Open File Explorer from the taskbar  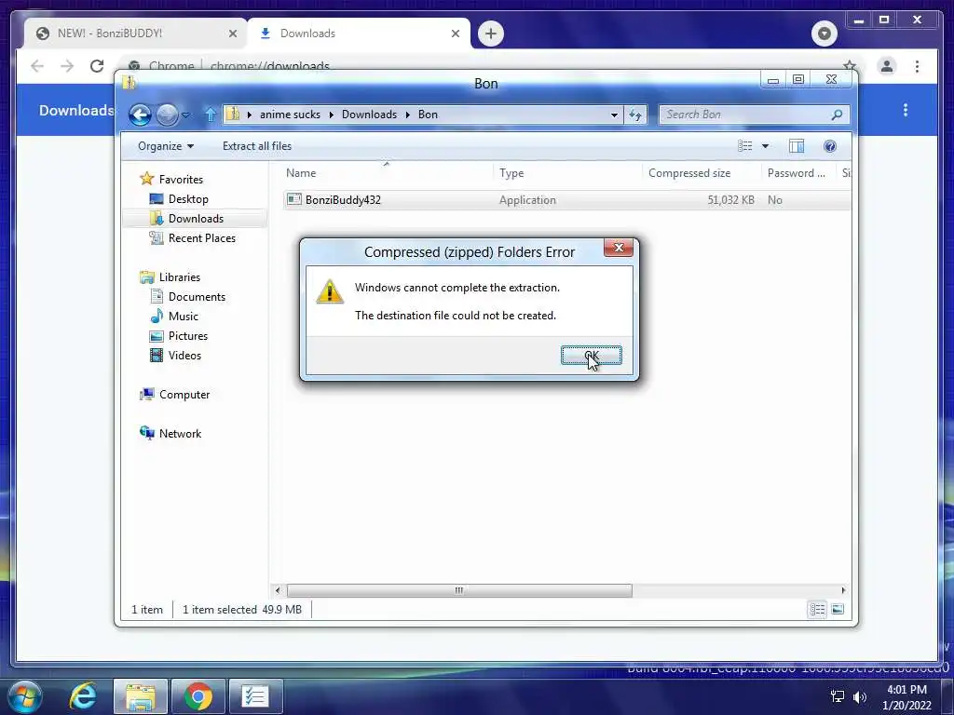[x=140, y=696]
